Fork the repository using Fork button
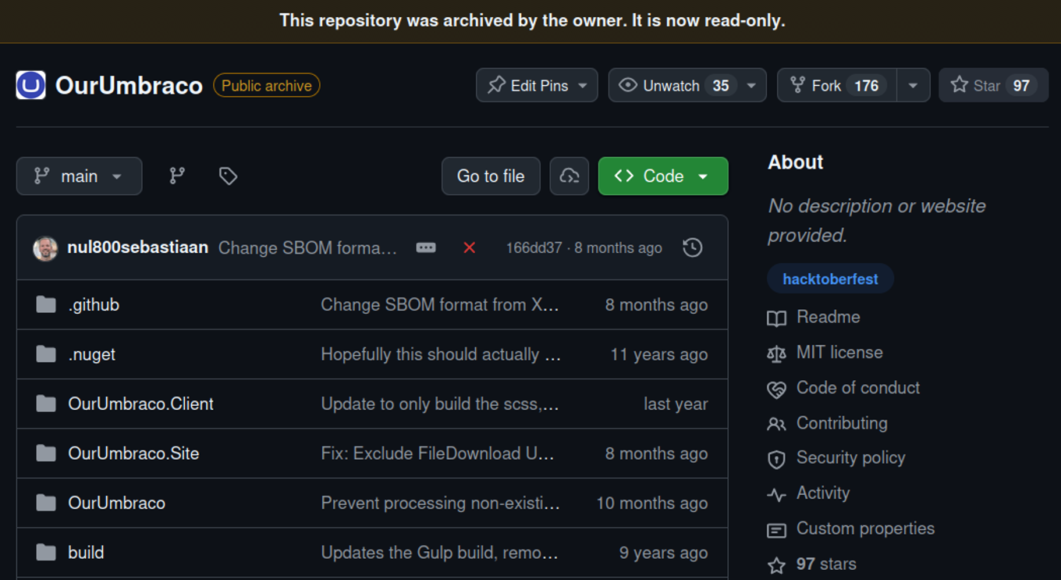1061x580 pixels. pos(837,85)
